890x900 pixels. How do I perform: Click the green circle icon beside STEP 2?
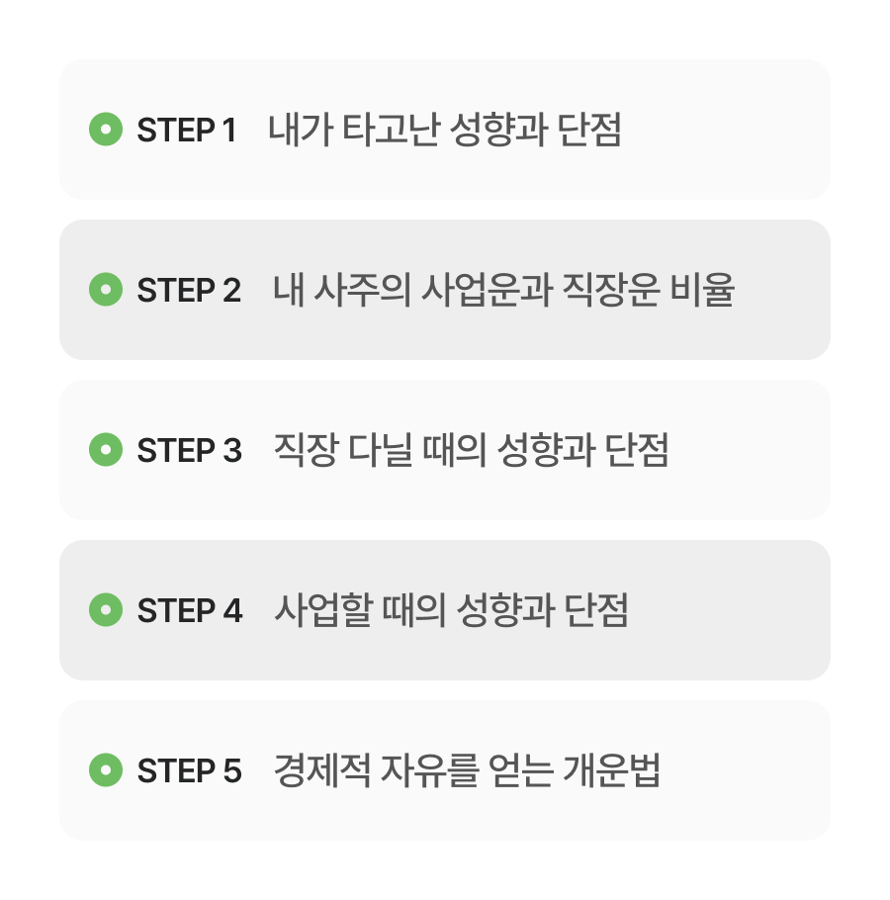(x=106, y=289)
